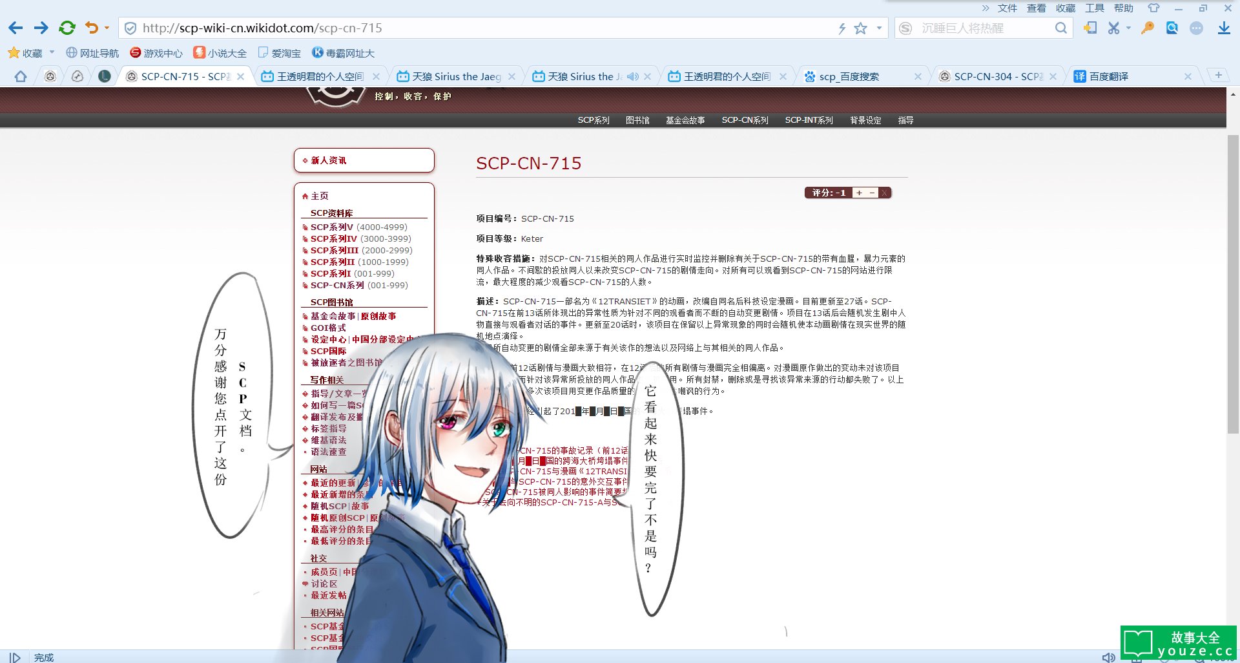Click the Sogou search engine logo
Screen dimensions: 1240x663
click(905, 28)
